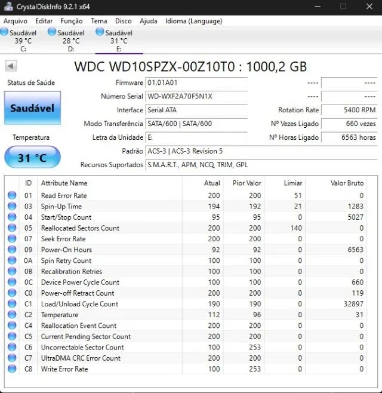Click the status dot for Current Pending Sector Count
Viewport: 382px width, 393px height.
tap(12, 336)
